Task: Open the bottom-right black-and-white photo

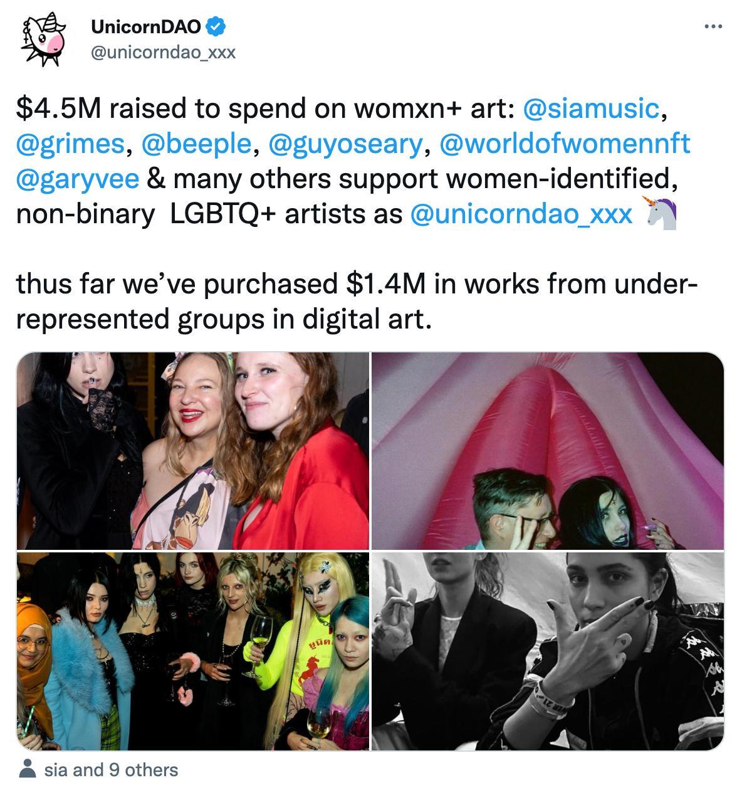Action: pos(547,651)
